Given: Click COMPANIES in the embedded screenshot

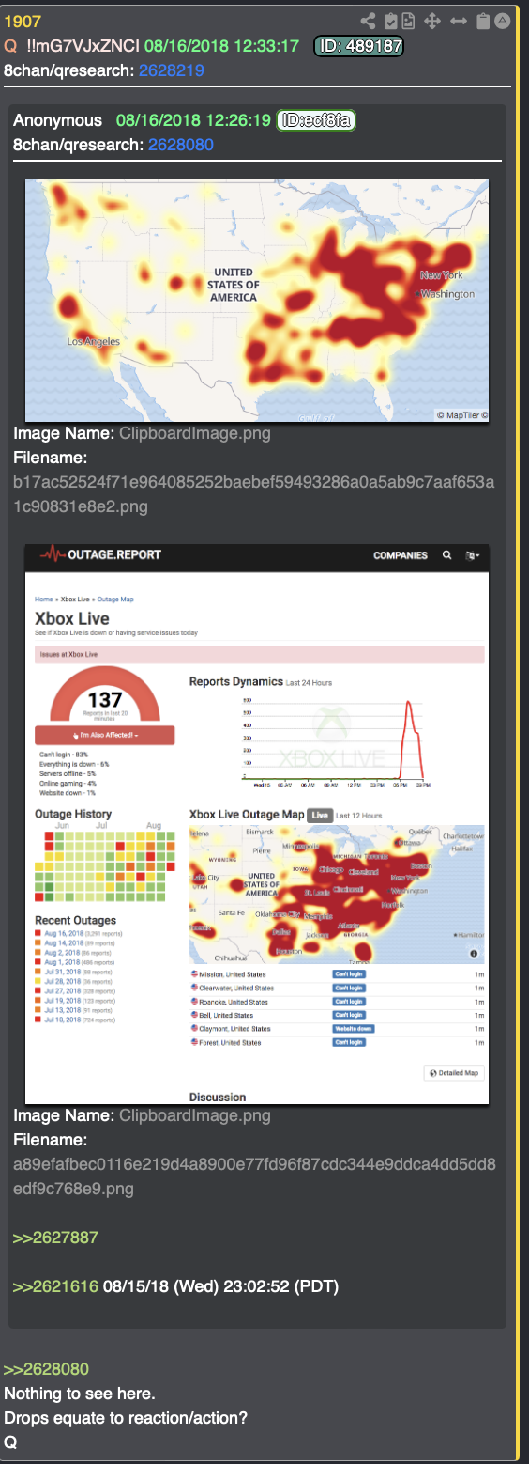Looking at the screenshot, I should click(x=401, y=555).
